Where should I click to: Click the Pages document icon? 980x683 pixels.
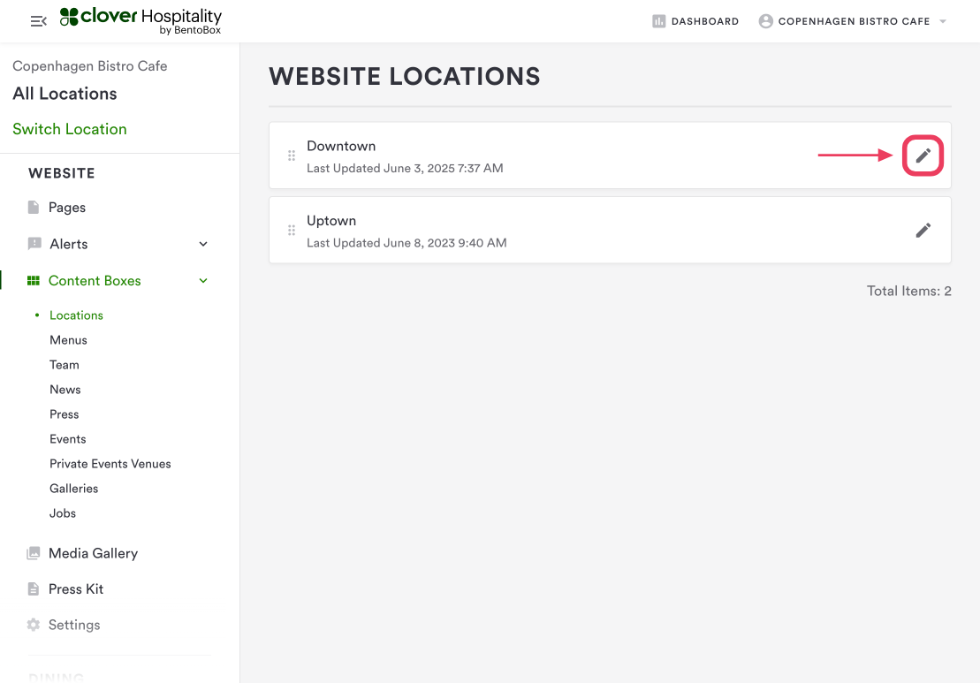coord(33,207)
